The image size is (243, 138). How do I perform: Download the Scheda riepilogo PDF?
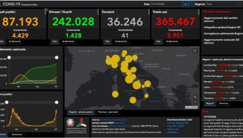[x=178, y=123]
